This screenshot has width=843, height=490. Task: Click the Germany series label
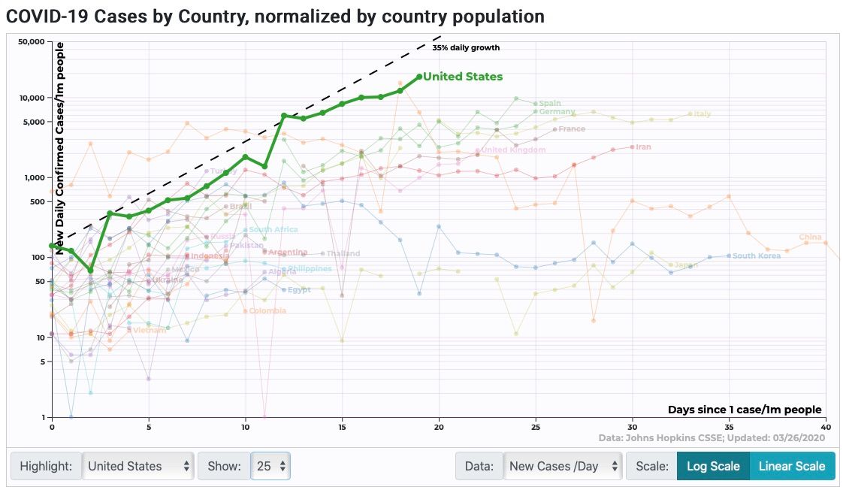click(557, 112)
